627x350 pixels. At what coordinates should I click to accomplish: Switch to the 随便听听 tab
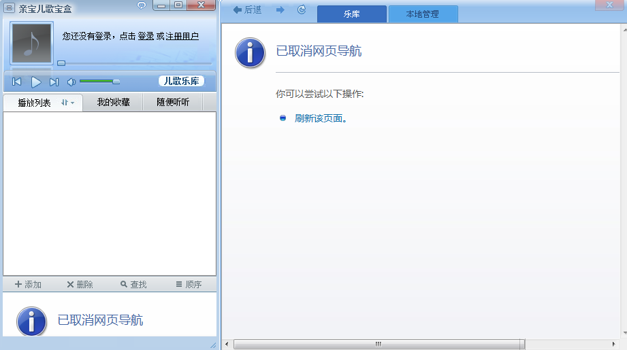pos(173,102)
